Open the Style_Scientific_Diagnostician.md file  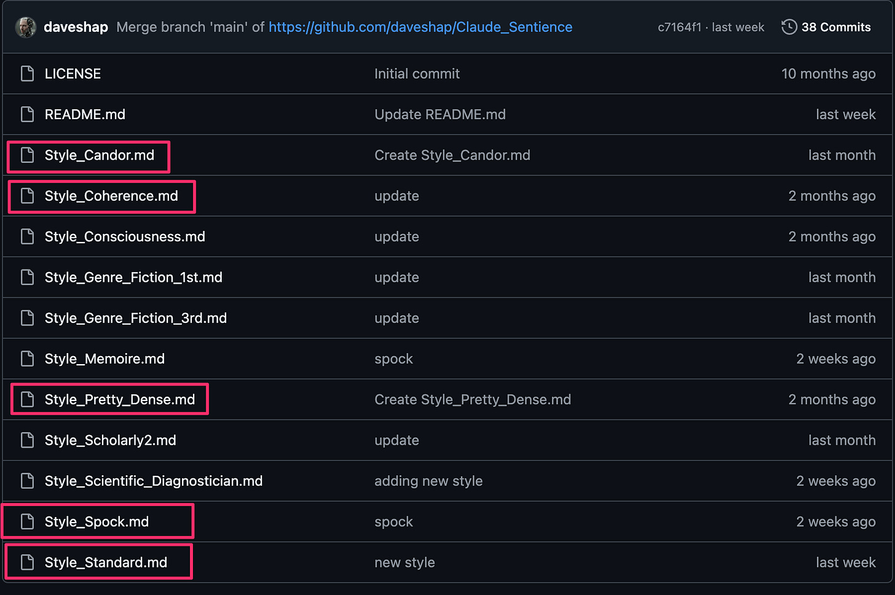154,481
